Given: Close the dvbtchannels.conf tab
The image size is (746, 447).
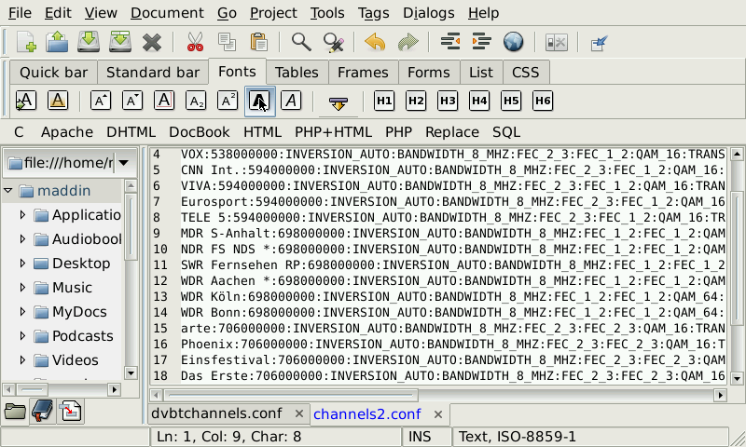Looking at the screenshot, I should [298, 413].
